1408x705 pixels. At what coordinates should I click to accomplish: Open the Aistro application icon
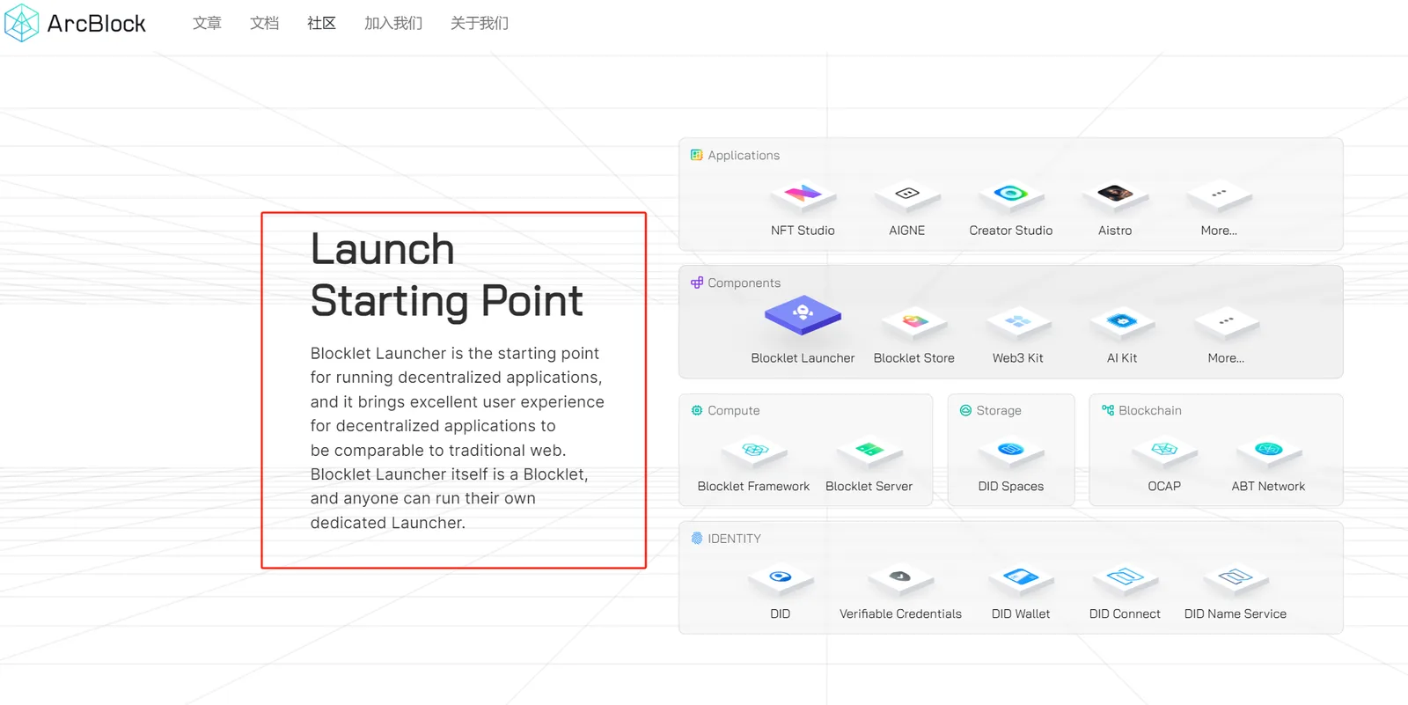(1115, 195)
